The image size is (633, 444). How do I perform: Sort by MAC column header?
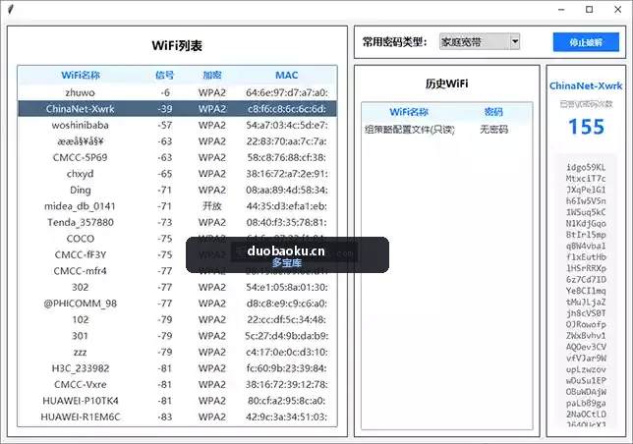coord(287,75)
